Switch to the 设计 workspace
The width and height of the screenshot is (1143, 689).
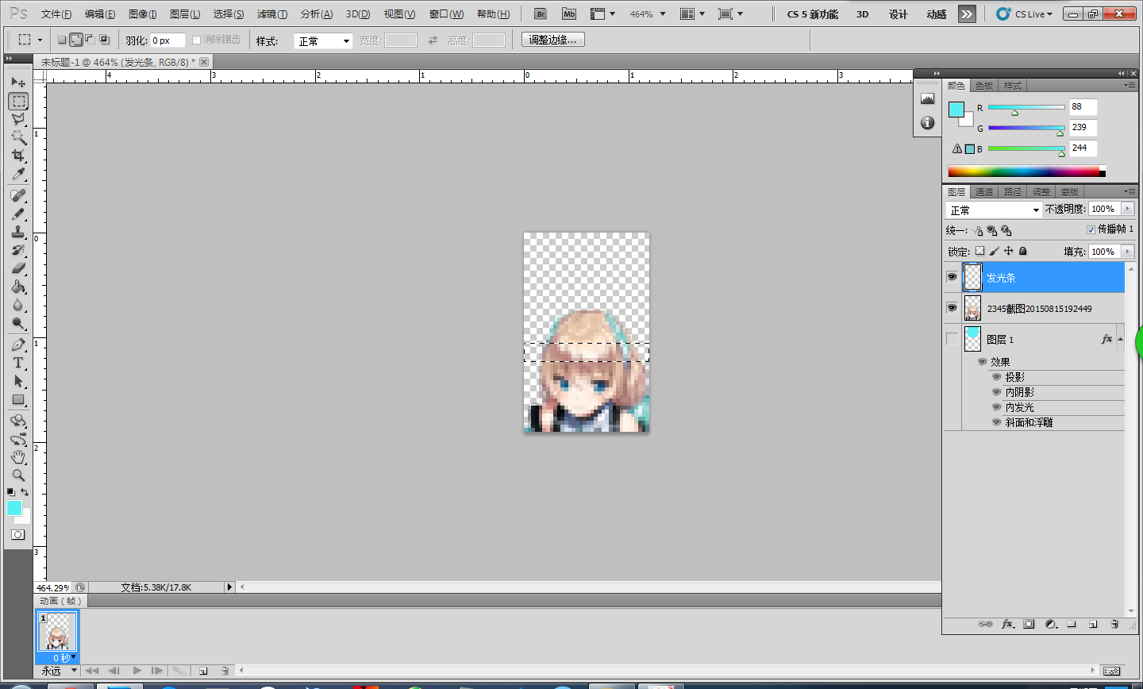(x=899, y=14)
